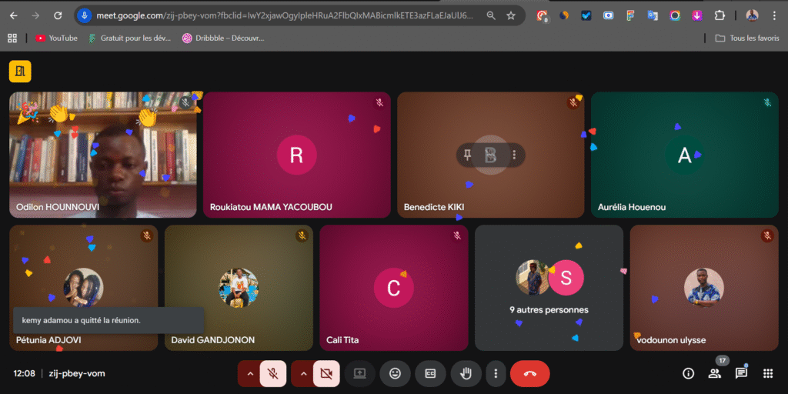The width and height of the screenshot is (788, 394).
Task: Open the activities grid icon
Action: point(767,373)
